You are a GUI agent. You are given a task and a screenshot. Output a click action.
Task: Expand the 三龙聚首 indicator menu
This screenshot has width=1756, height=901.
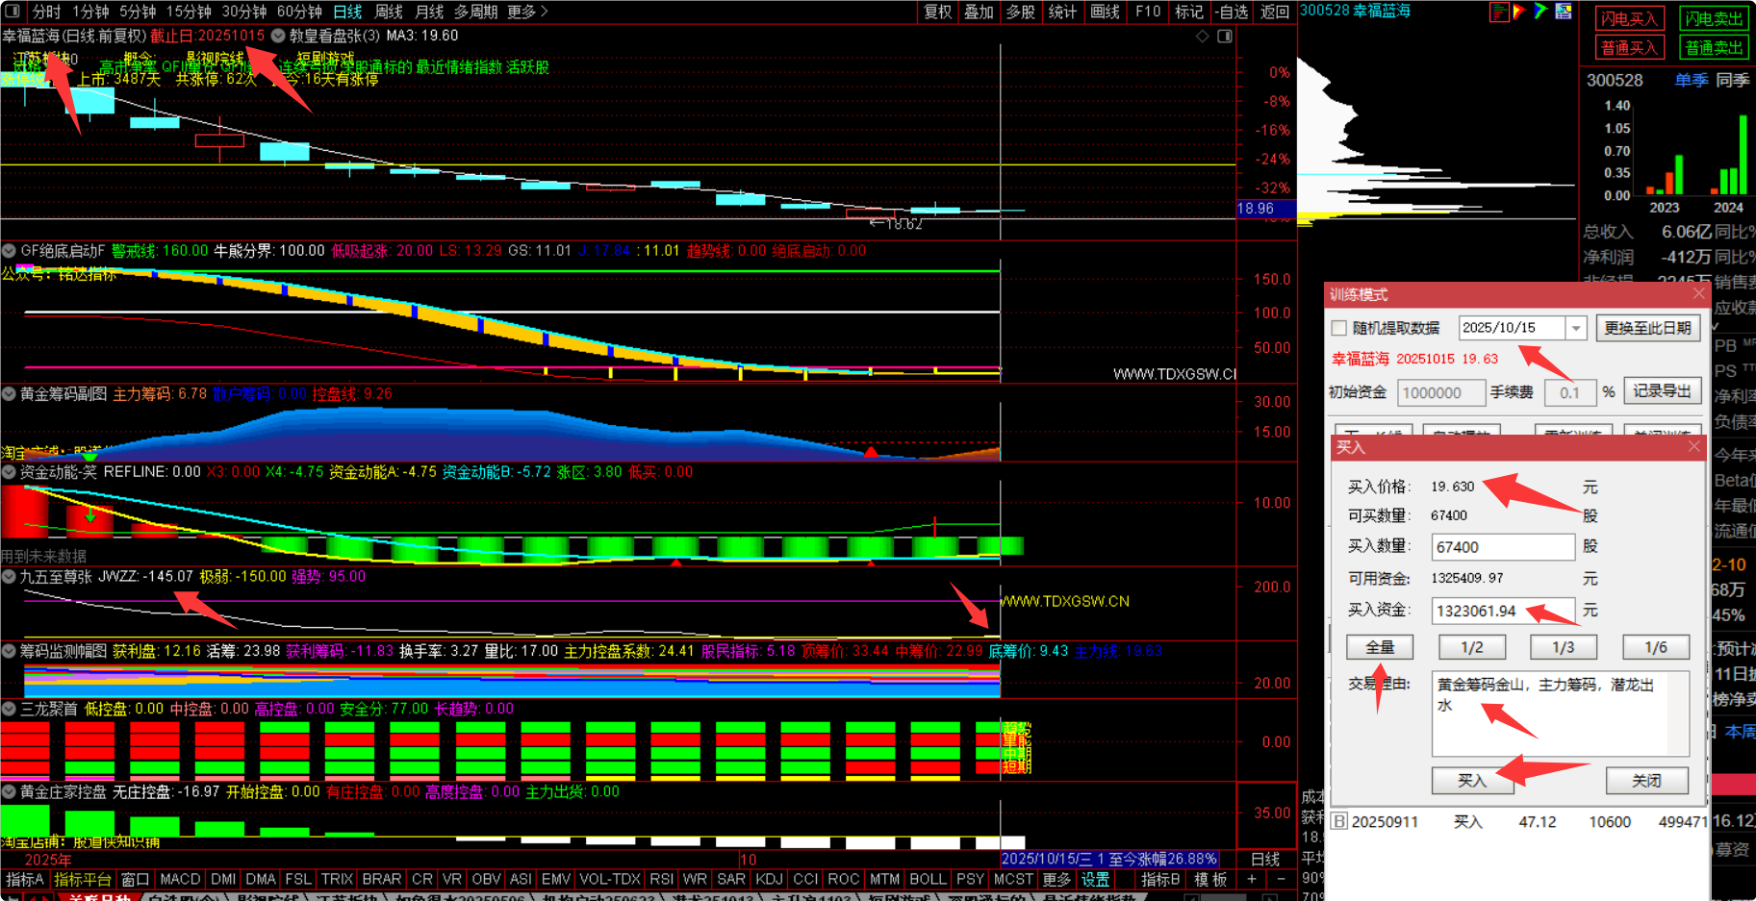[x=9, y=709]
